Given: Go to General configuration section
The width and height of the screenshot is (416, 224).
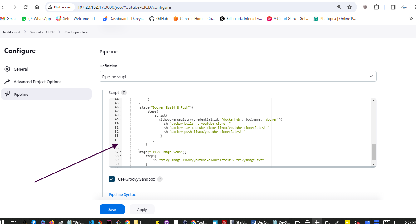Looking at the screenshot, I should pos(21,69).
